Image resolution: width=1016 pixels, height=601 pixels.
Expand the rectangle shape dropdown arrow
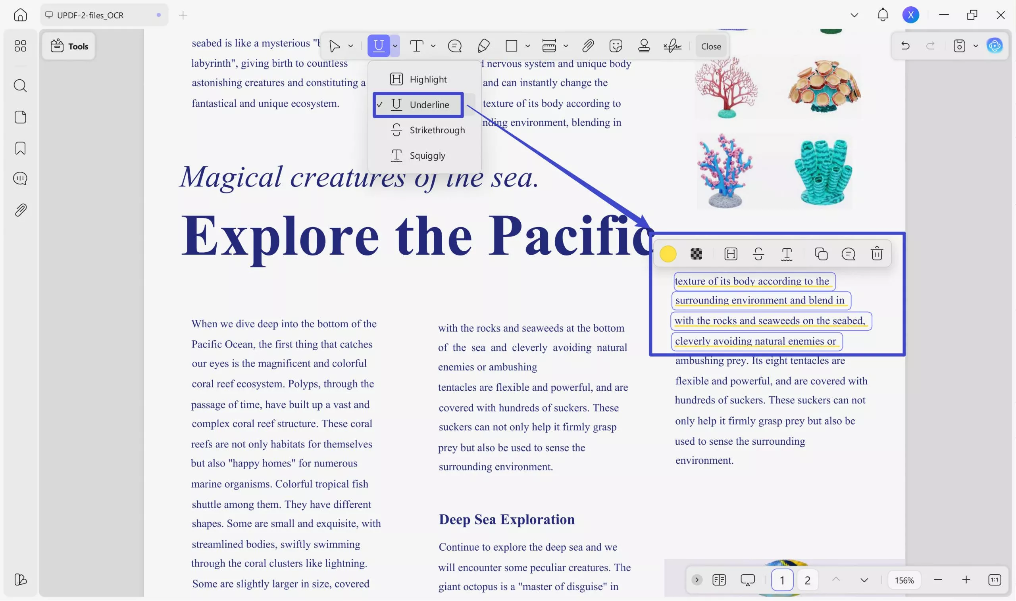(527, 46)
